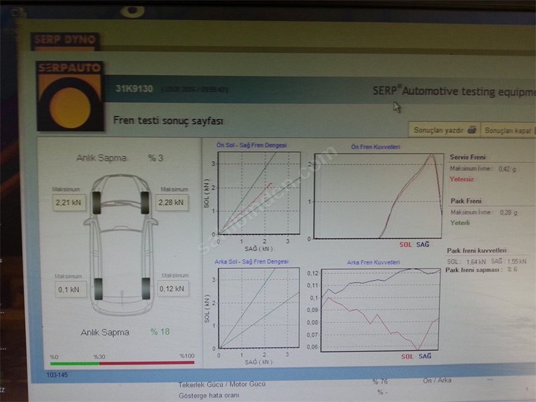This screenshot has width=536, height=402.
Task: Click the plate number 31K9130
Action: [134, 88]
